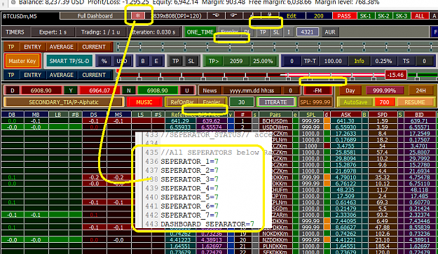438x254 pixels.
Task: Click the right-pointing hand icon
Action: 233,16
